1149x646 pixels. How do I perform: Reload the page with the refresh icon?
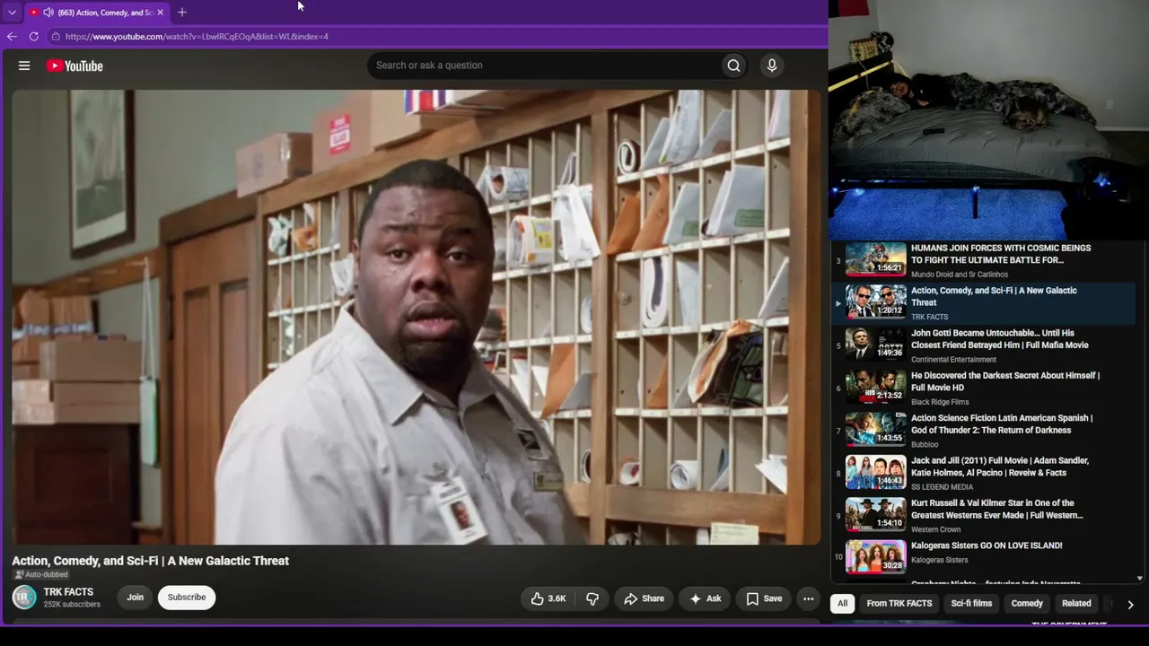pyautogui.click(x=34, y=37)
